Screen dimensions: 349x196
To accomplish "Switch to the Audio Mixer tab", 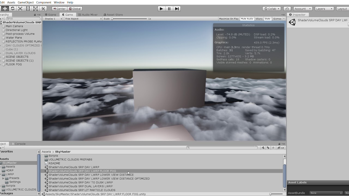I will pos(88,15).
